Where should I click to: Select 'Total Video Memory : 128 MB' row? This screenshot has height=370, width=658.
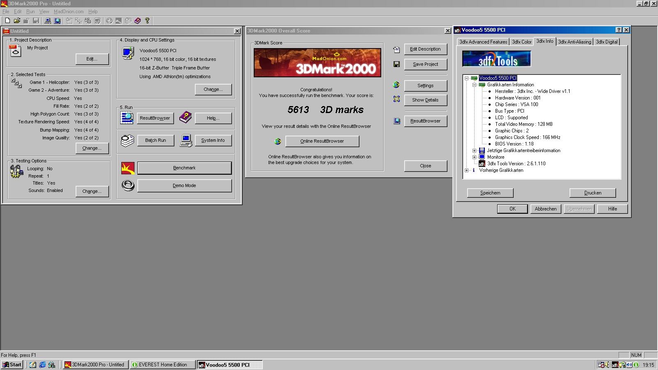tap(524, 124)
